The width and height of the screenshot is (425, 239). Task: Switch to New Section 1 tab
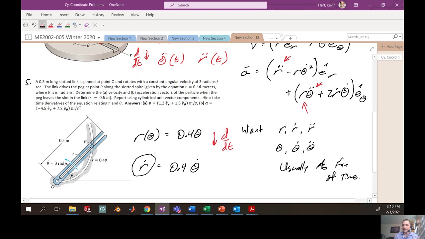pyautogui.click(x=120, y=38)
